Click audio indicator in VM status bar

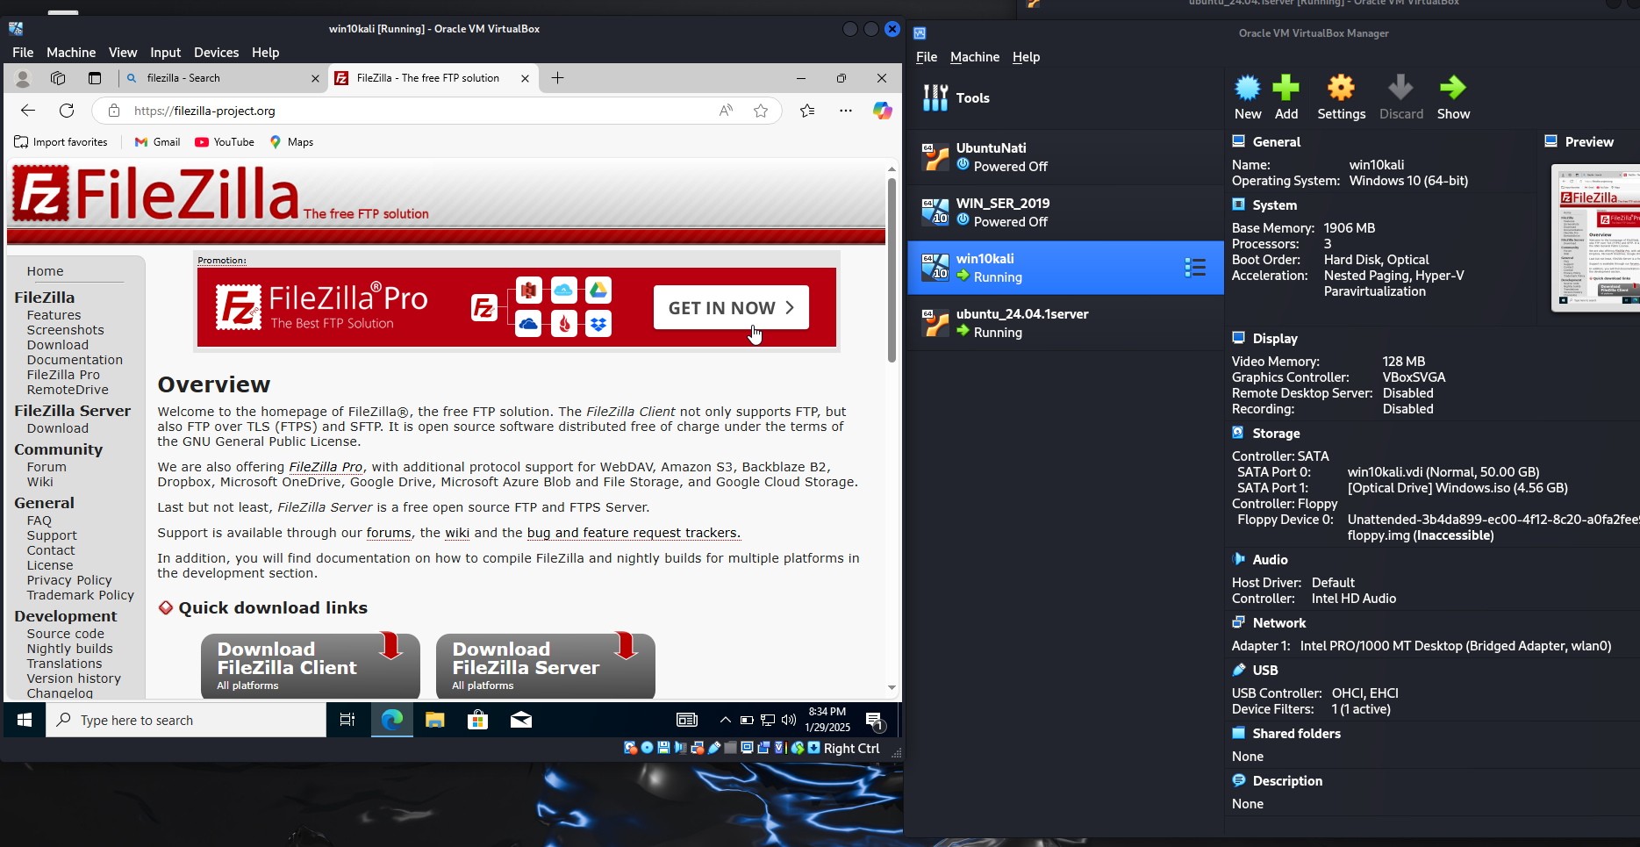coord(680,748)
